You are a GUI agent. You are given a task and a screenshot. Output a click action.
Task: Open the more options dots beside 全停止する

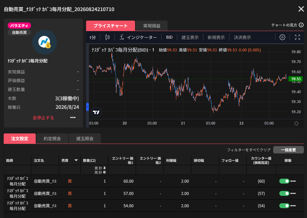coord(73,117)
